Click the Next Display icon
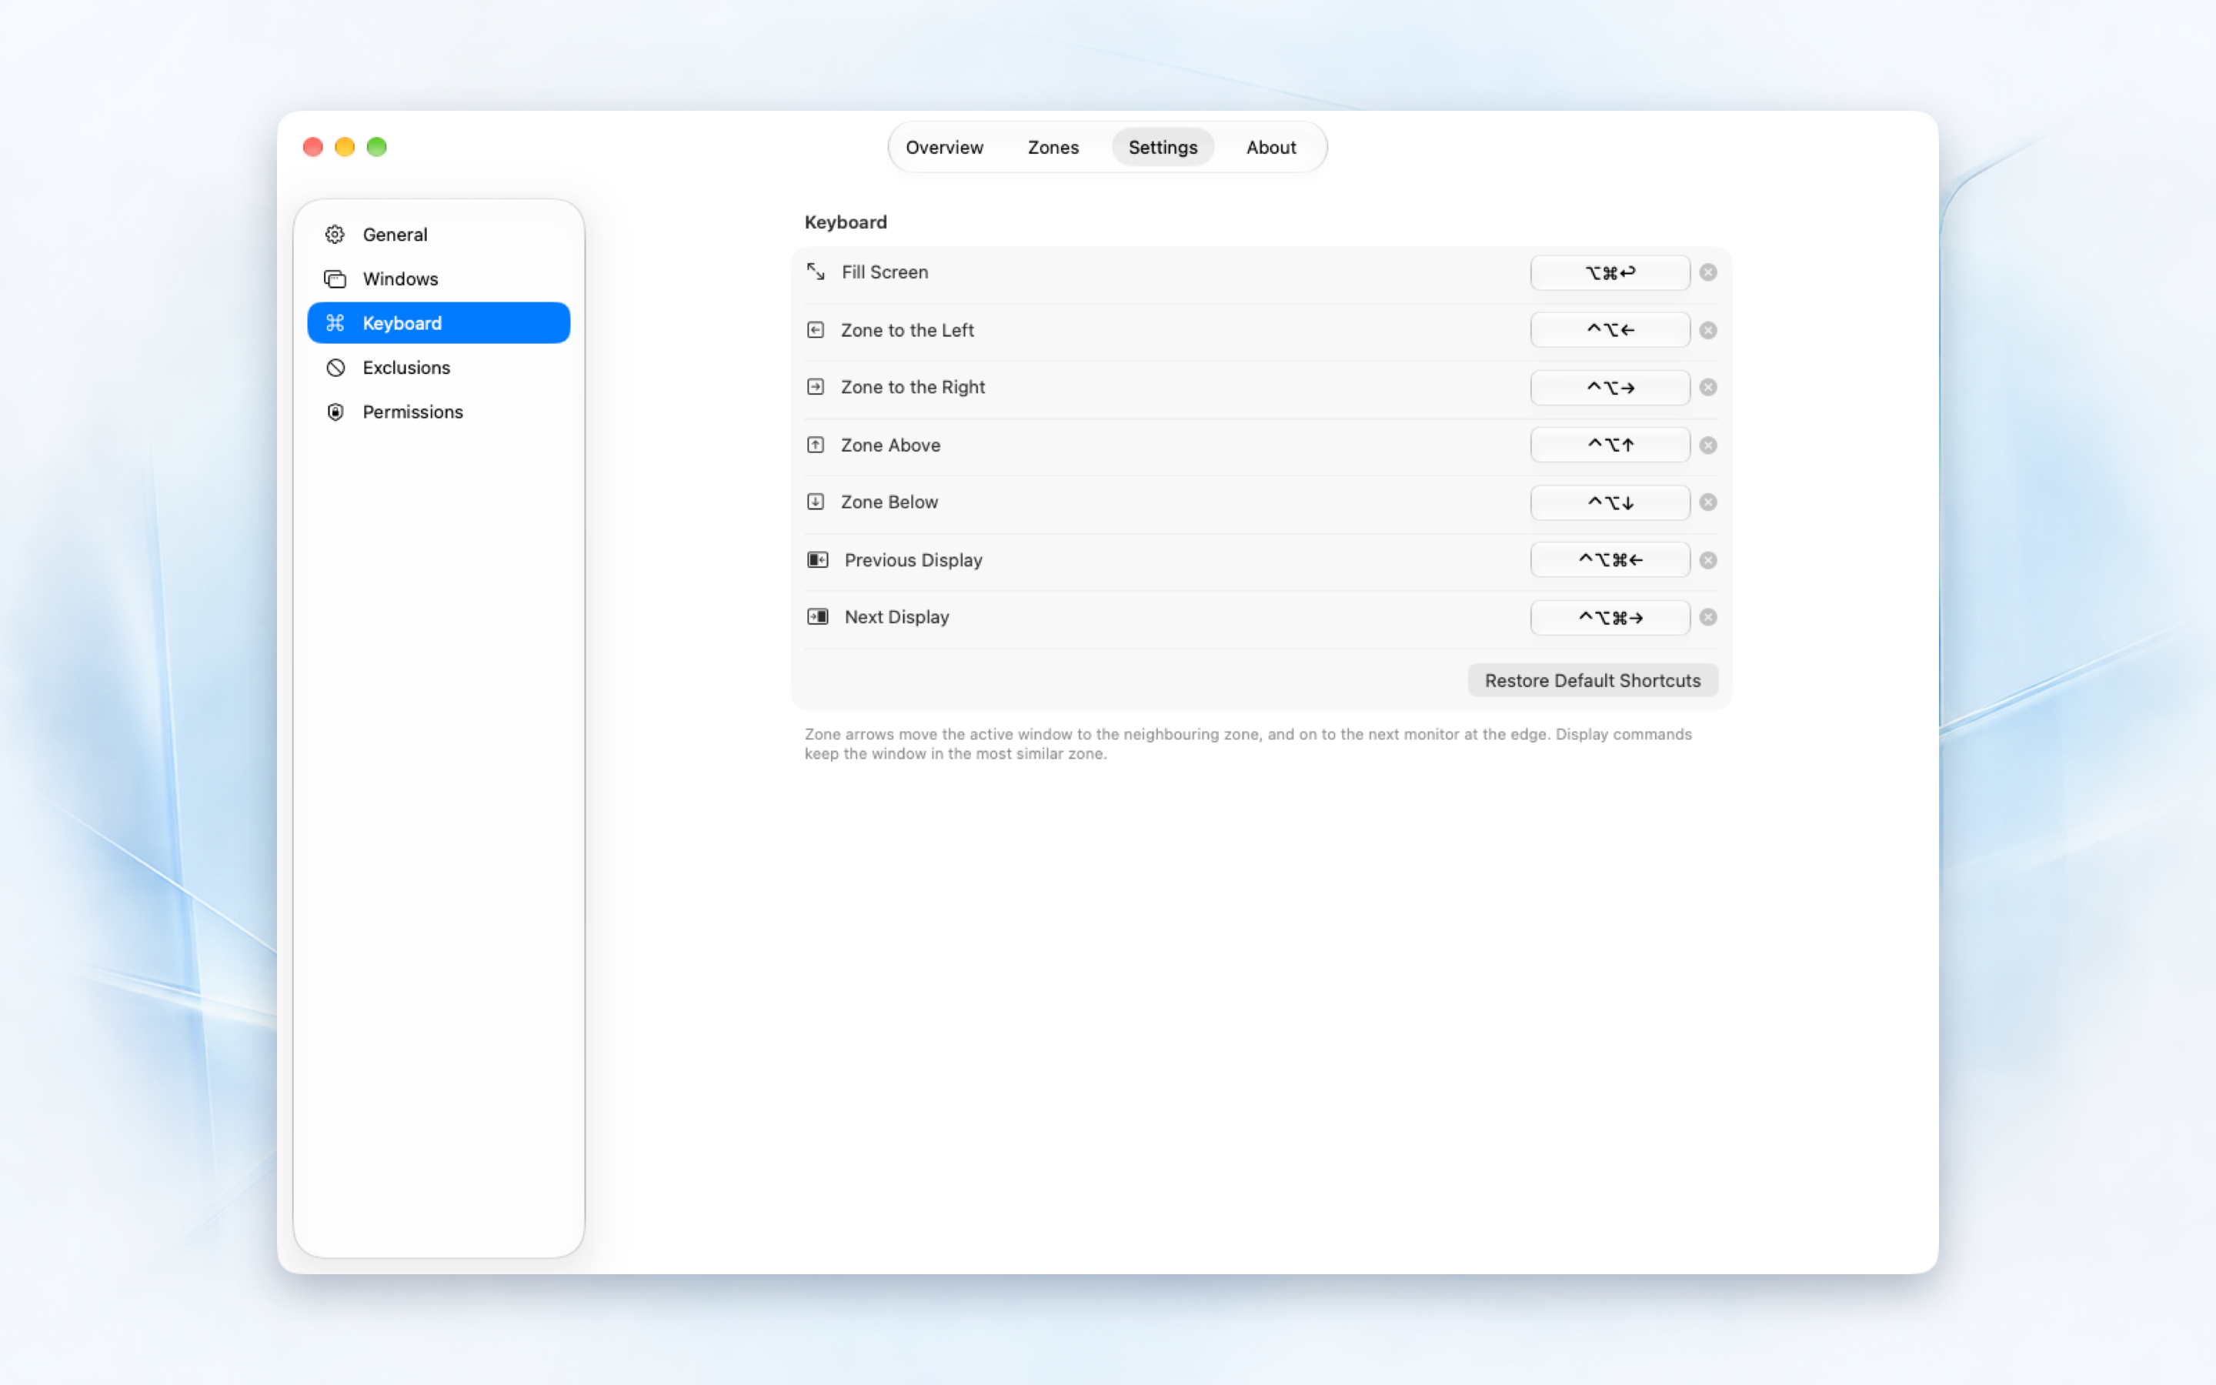The height and width of the screenshot is (1385, 2216). [817, 616]
